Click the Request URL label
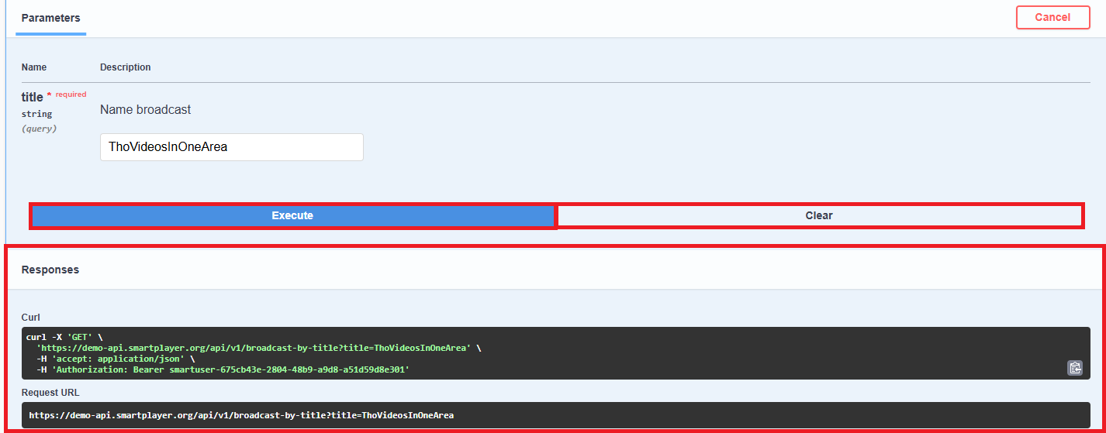Image resolution: width=1106 pixels, height=433 pixels. click(x=50, y=393)
